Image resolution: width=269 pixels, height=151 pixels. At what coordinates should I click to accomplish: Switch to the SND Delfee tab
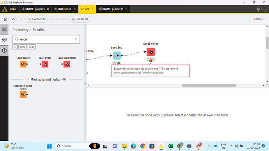click(64, 9)
